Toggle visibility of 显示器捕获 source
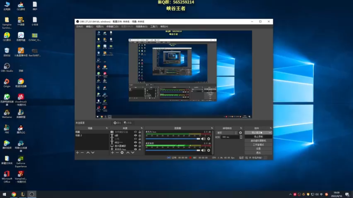 (135, 146)
